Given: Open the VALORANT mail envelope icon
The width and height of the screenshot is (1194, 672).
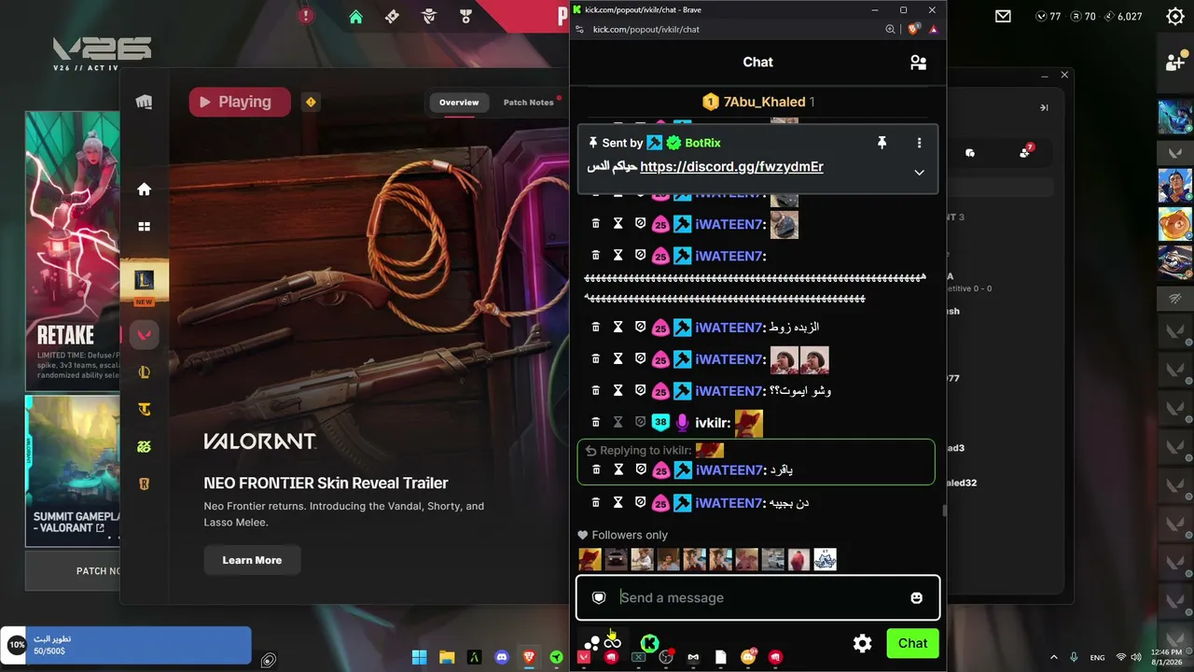Looking at the screenshot, I should tap(1003, 16).
